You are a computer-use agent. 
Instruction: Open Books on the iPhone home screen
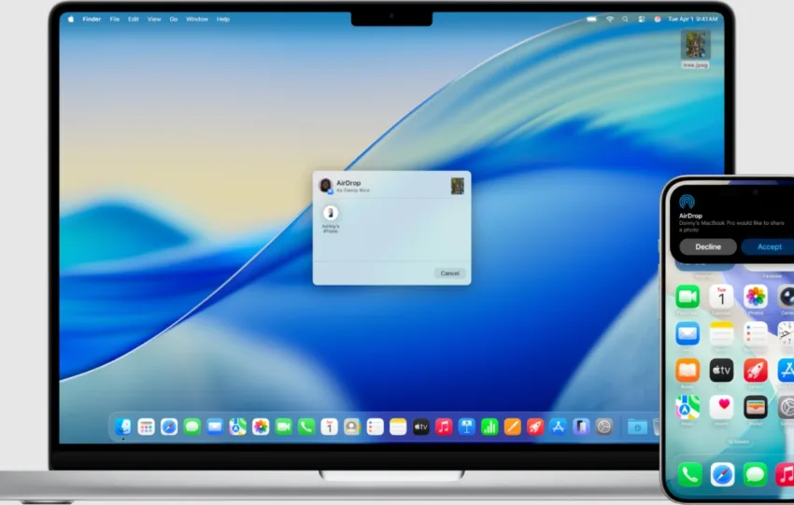coord(688,371)
